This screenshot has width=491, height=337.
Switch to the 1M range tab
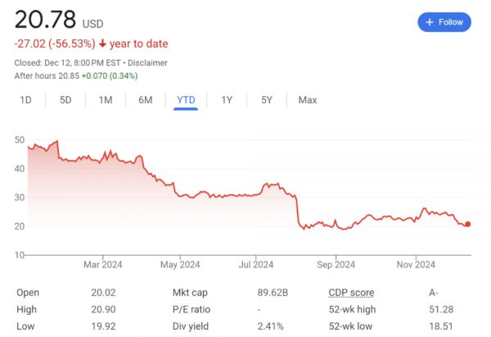105,100
